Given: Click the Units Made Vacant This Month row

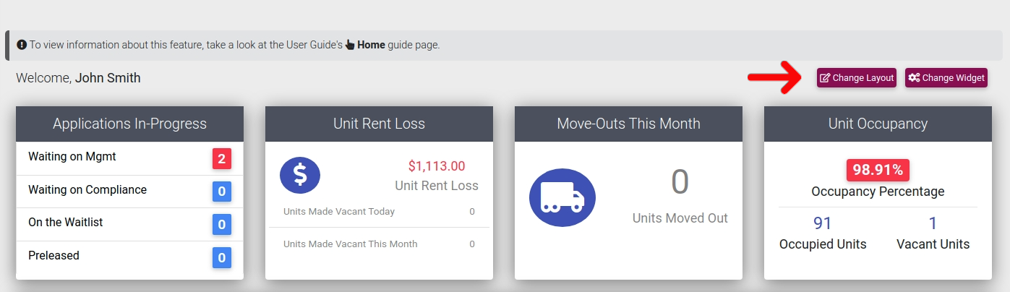Looking at the screenshot, I should click(379, 244).
